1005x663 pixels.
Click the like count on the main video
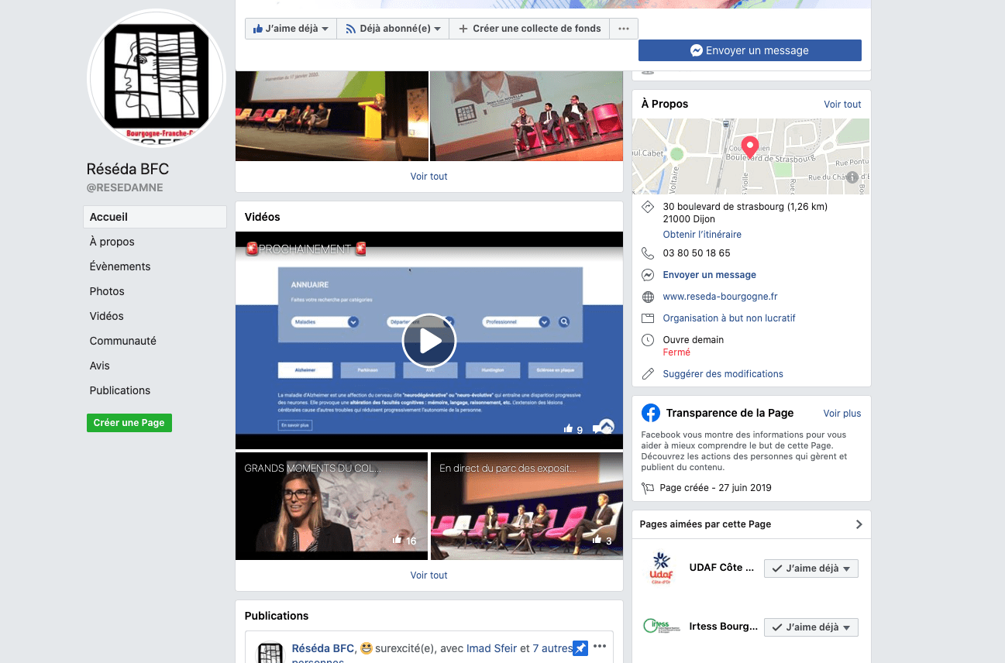[x=573, y=429]
